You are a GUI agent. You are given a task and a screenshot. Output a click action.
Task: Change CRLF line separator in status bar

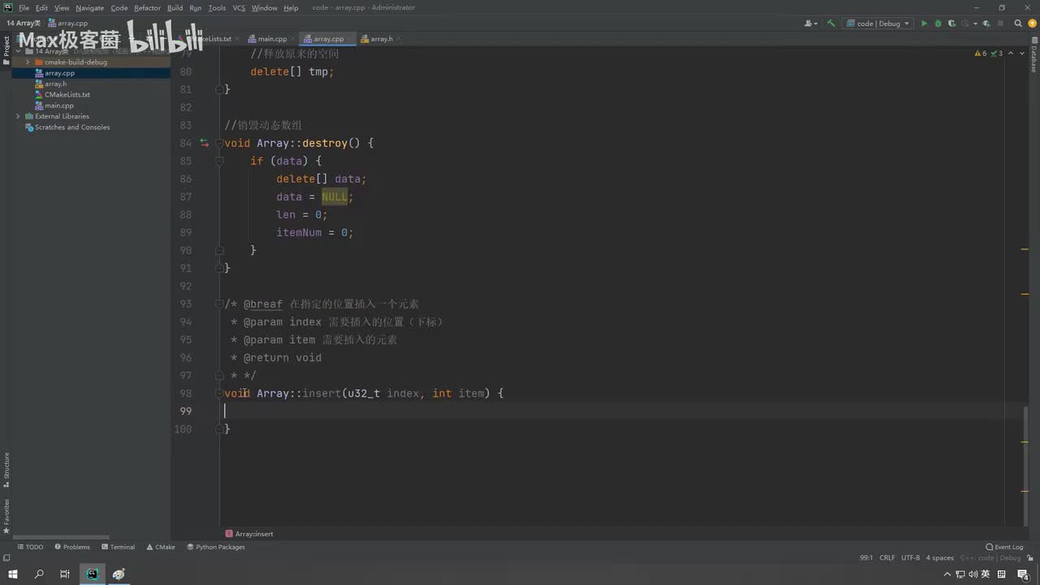(x=887, y=558)
